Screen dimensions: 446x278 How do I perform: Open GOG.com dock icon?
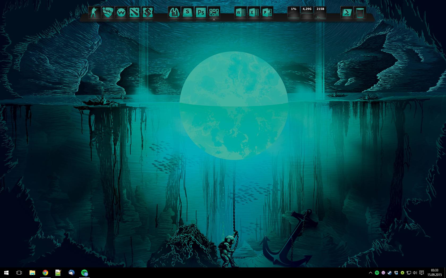(214, 12)
